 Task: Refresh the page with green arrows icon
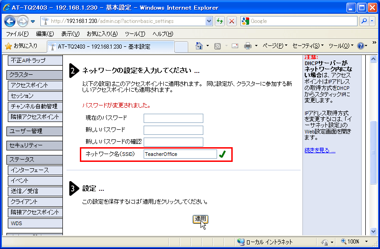click(220, 21)
